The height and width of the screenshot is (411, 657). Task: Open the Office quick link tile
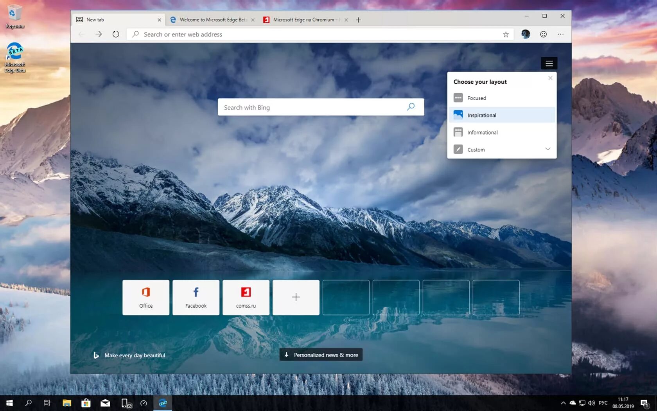tap(145, 297)
